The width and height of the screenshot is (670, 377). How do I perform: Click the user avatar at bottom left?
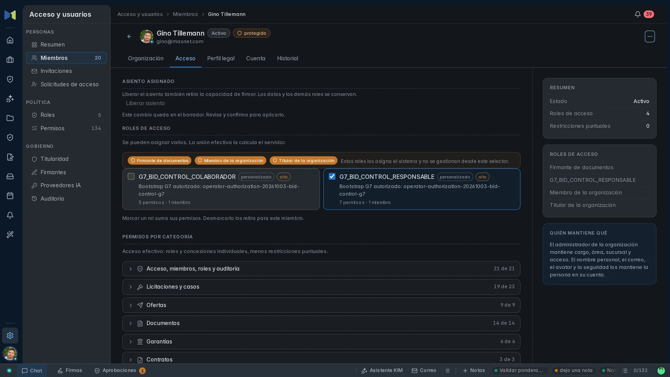pyautogui.click(x=10, y=354)
